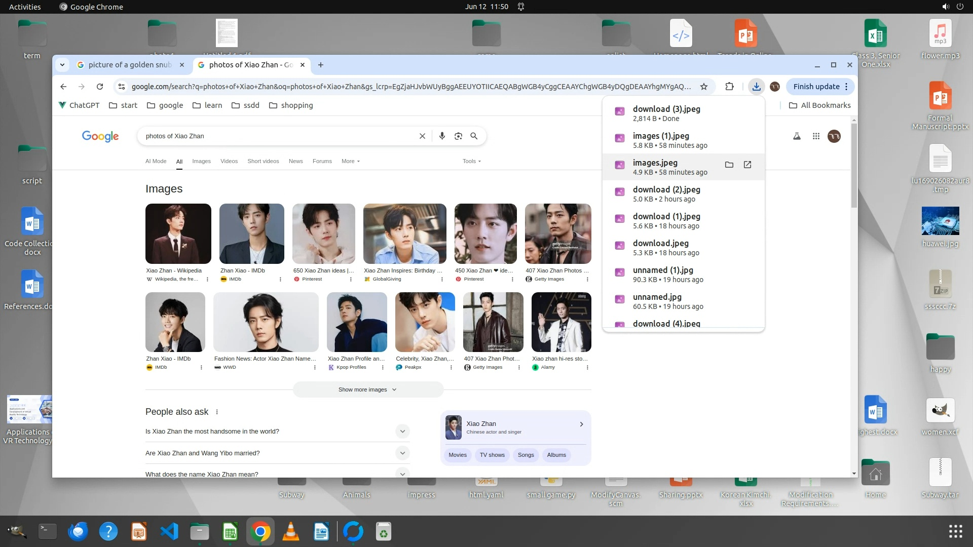The height and width of the screenshot is (547, 973).
Task: Switch to 'picture of a golden snub' tab
Action: [x=130, y=65]
